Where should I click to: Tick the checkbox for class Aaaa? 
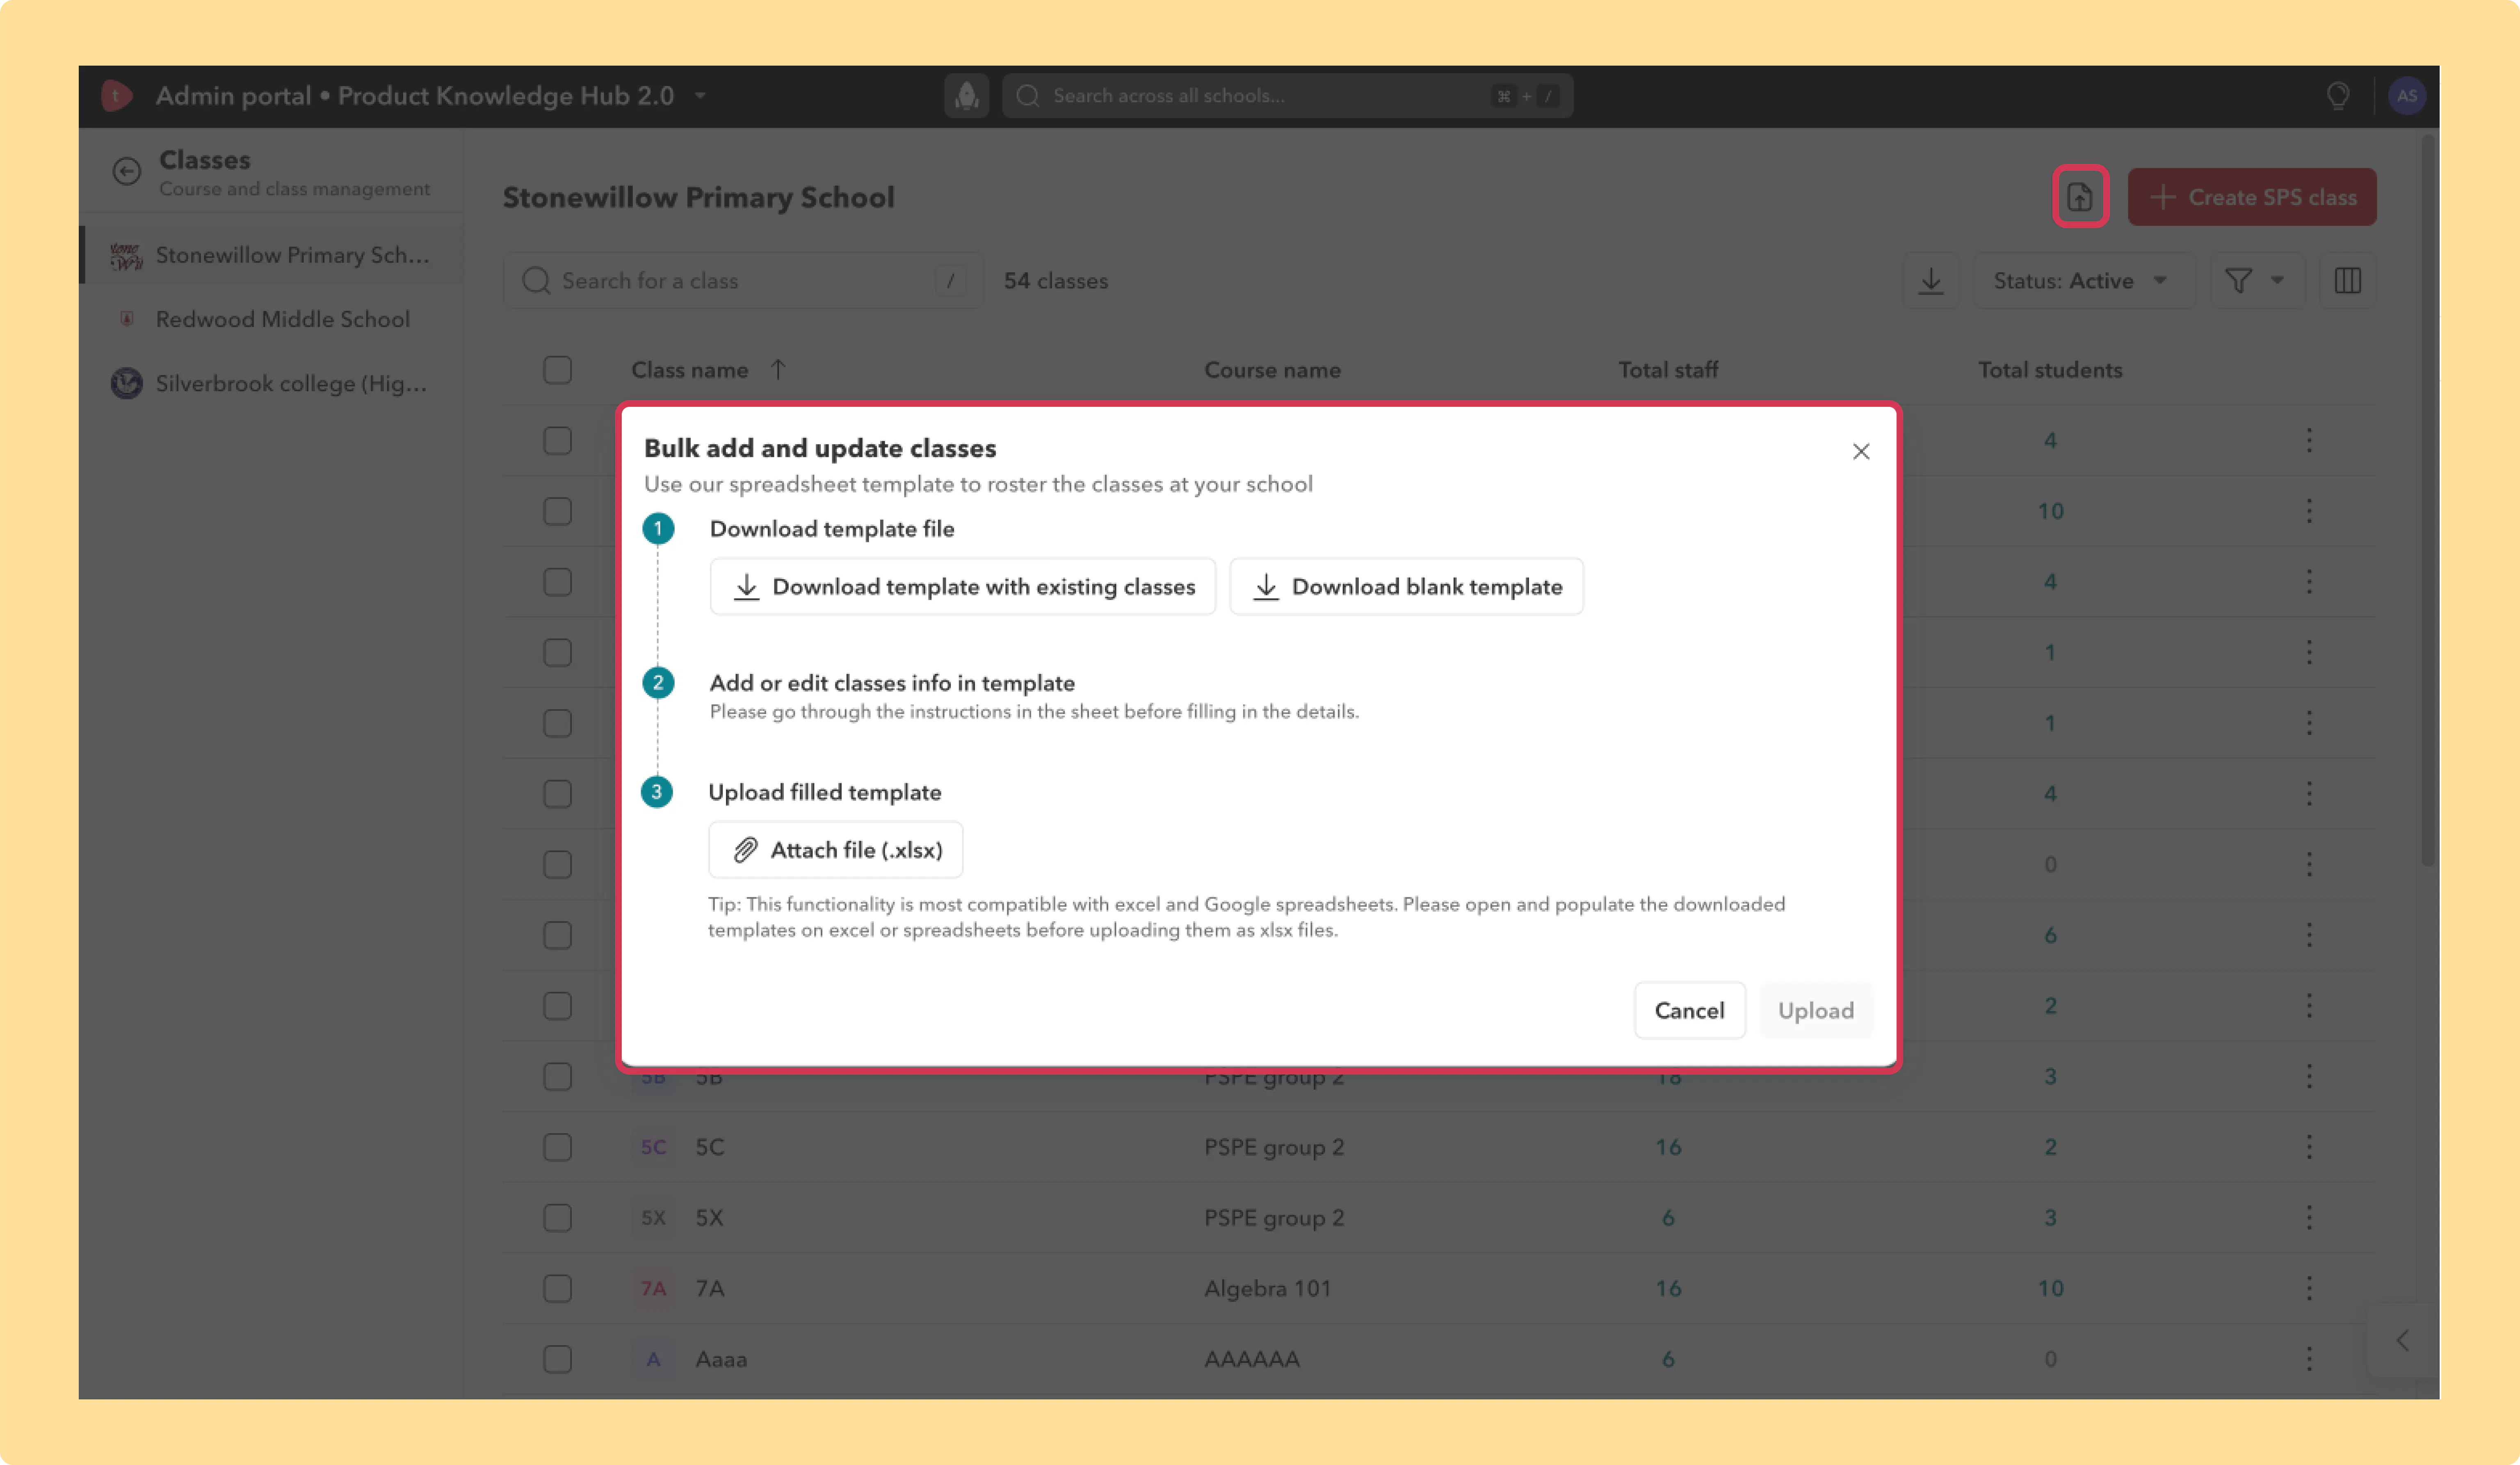point(557,1359)
